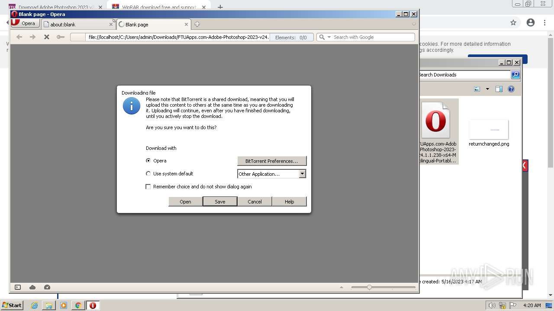Switch to WinRAR download Chrome tab
This screenshot has height=311, width=554.
158,7
